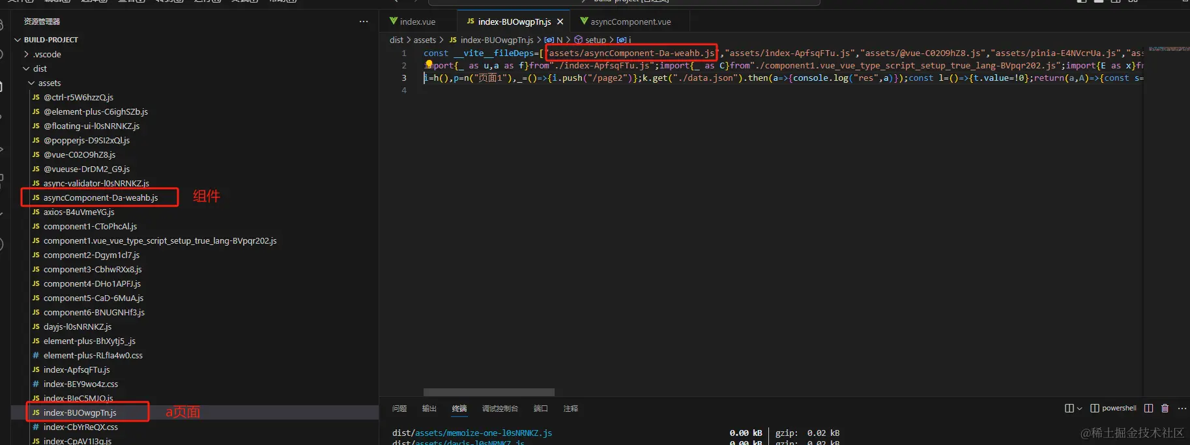Open the launch profile dropdown arrow

click(1079, 409)
